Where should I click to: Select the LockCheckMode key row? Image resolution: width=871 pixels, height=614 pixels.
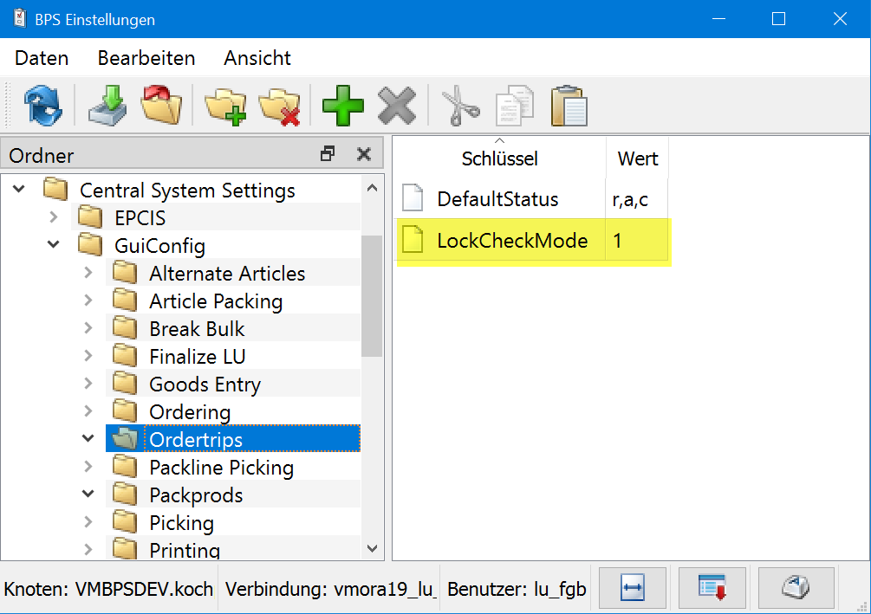click(512, 241)
